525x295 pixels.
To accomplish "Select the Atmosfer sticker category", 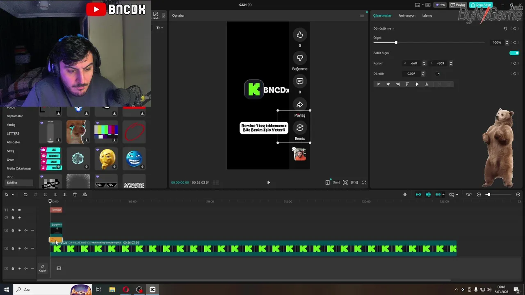I will coord(14,142).
